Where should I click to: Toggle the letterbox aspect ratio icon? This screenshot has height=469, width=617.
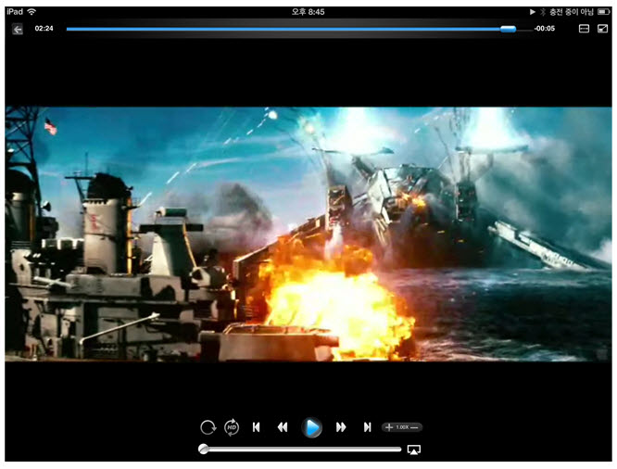click(x=584, y=29)
